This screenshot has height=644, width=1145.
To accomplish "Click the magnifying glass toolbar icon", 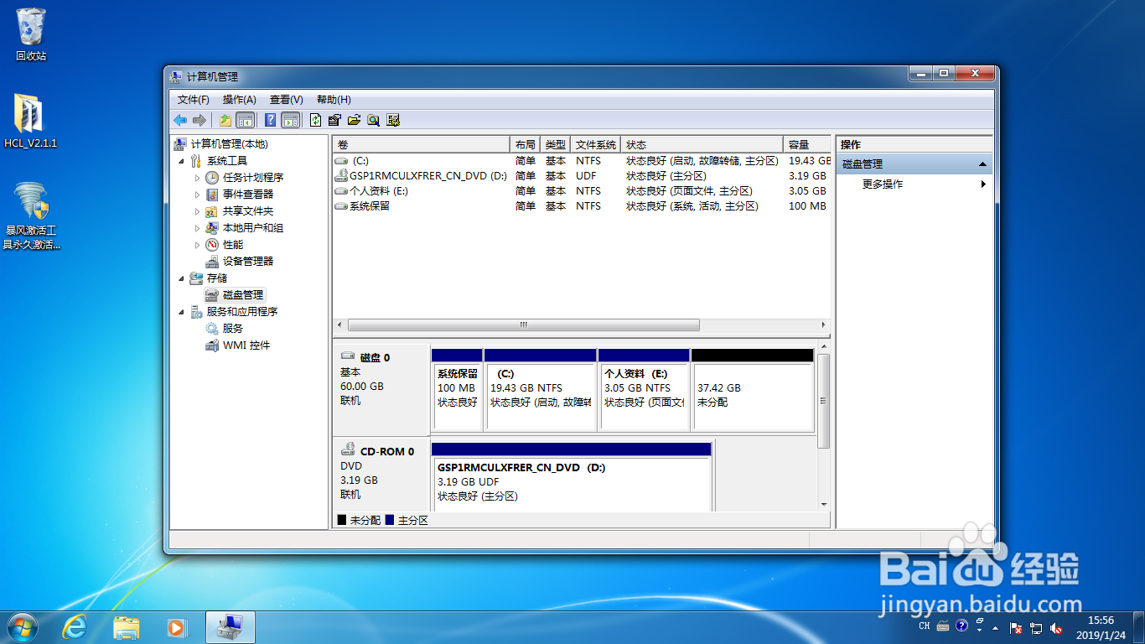I will (x=374, y=120).
